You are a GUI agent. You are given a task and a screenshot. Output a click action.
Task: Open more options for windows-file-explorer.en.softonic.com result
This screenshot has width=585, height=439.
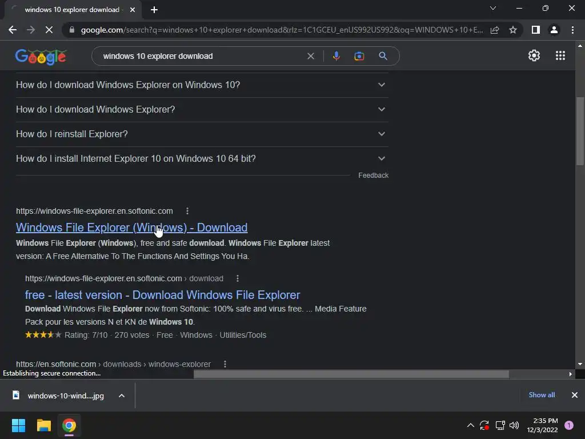point(187,211)
